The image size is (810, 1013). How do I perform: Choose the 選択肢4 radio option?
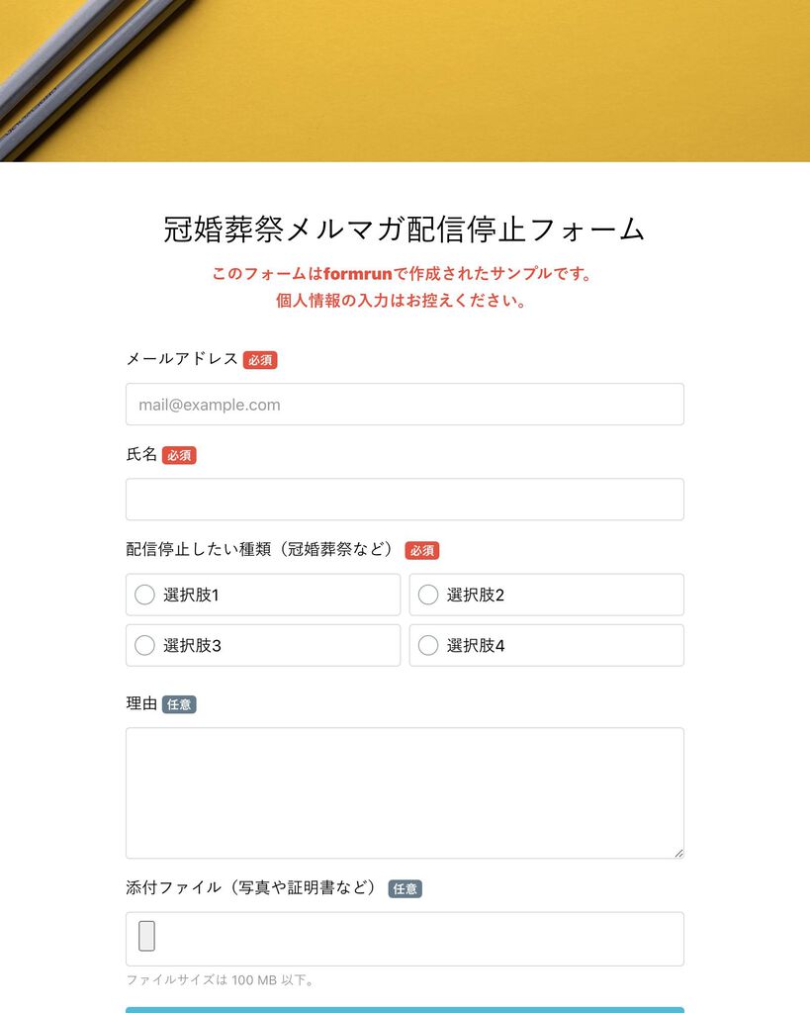point(428,645)
